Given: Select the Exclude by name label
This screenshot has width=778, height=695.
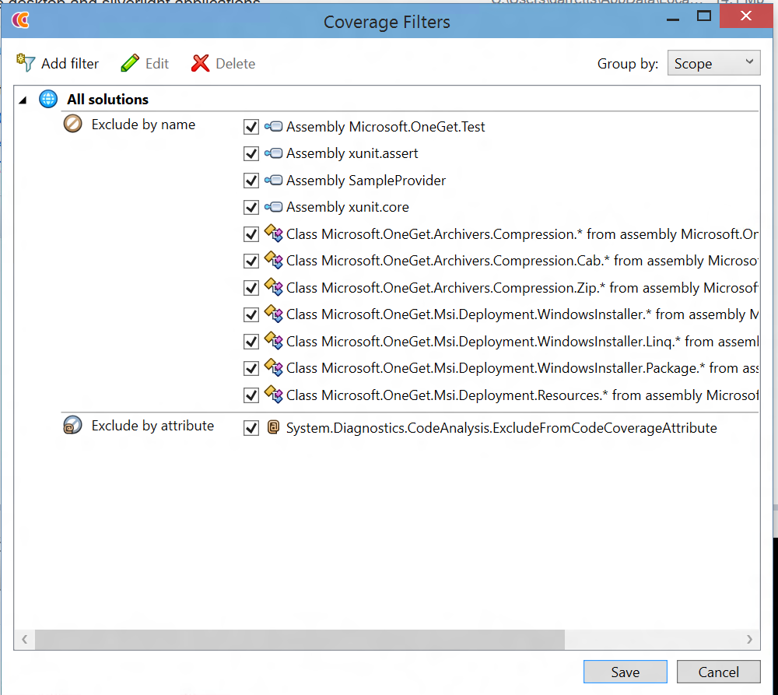Looking at the screenshot, I should coord(143,125).
